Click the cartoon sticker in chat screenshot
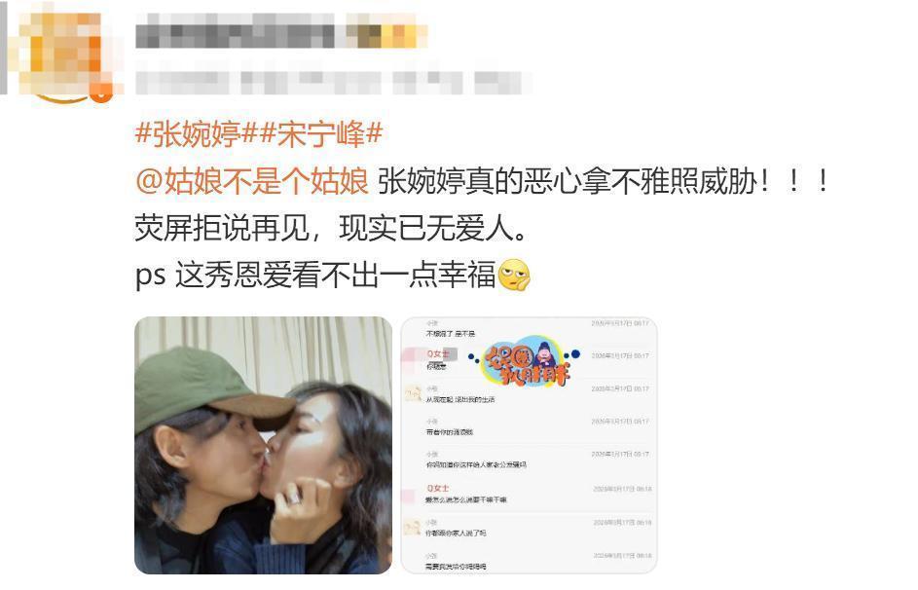918x590 pixels. [525, 360]
